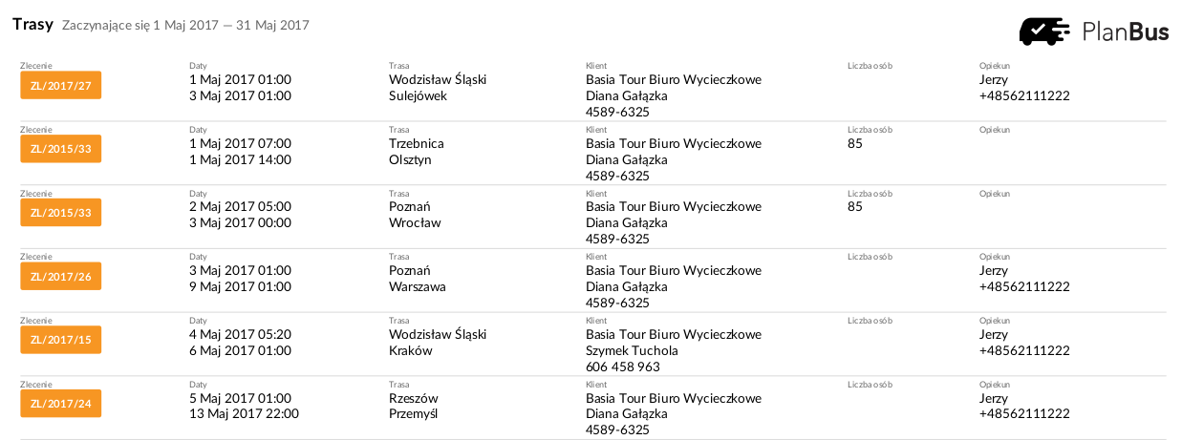
Task: Click guardian Jerzy in the ZL/2017/27 row
Action: click(x=994, y=80)
